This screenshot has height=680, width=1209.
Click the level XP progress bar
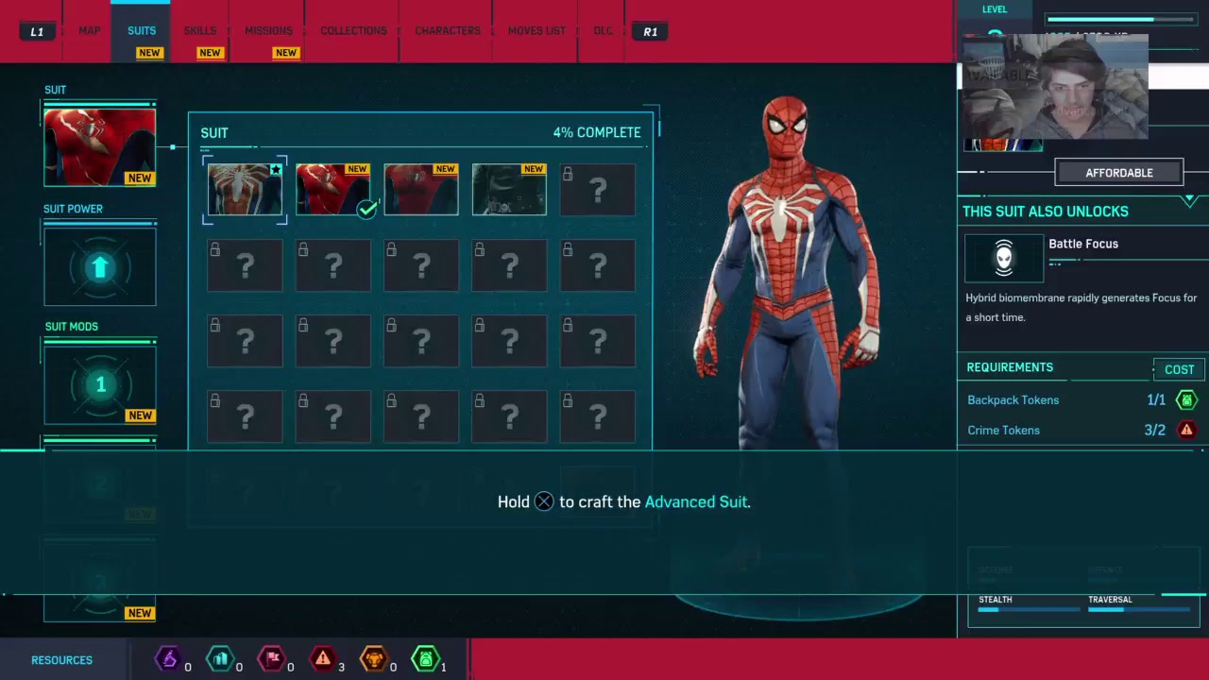[x=1120, y=19]
